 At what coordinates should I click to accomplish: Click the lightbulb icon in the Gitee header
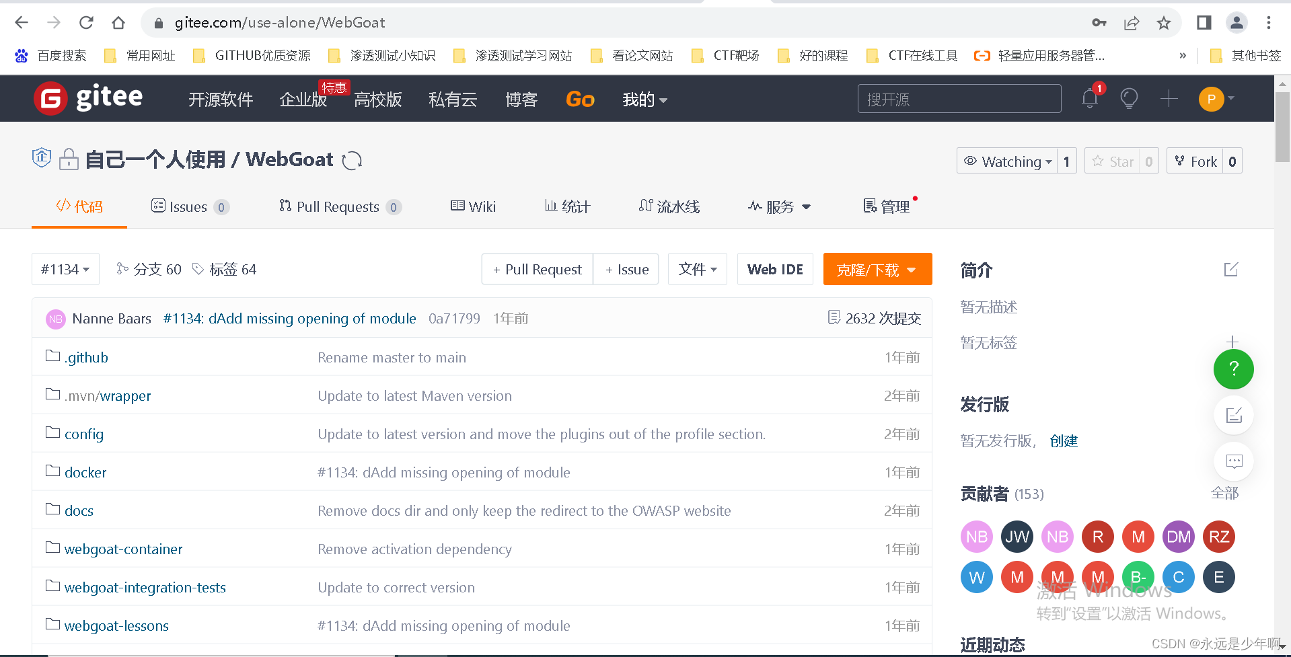[x=1129, y=98]
